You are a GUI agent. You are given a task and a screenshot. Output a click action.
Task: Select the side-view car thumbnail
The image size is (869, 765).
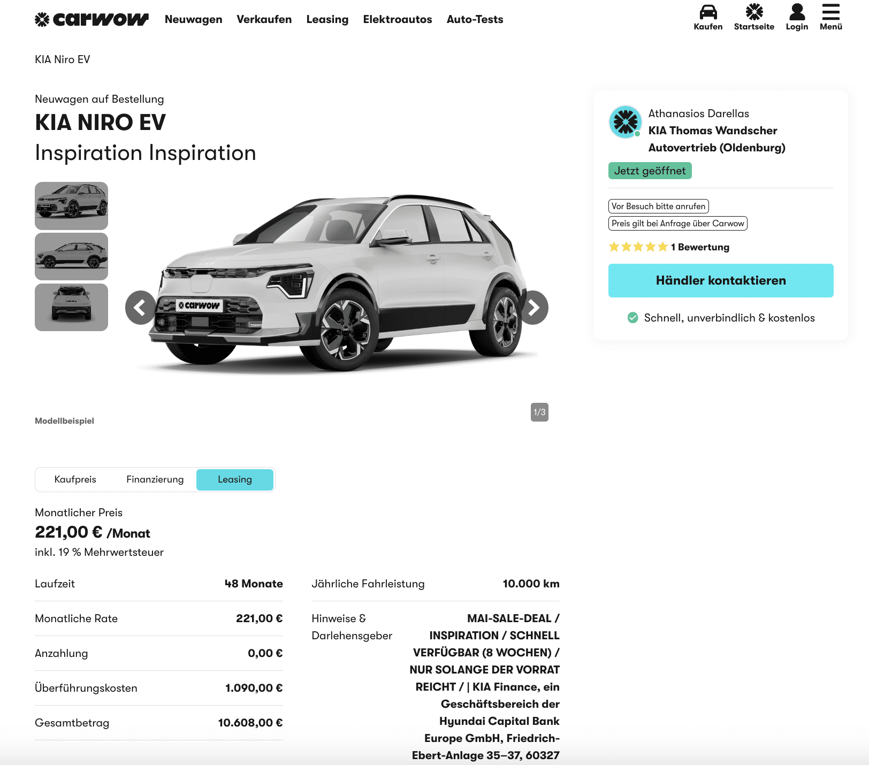72,257
